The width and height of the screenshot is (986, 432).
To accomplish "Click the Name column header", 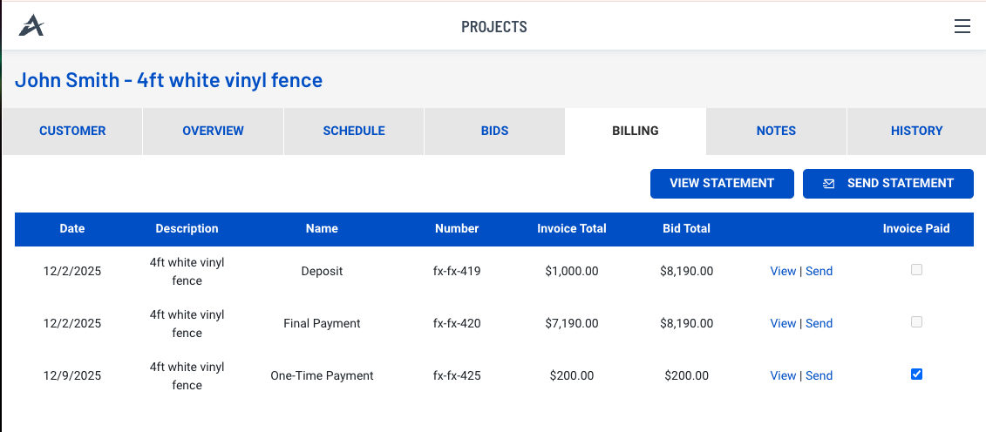I will coord(322,228).
